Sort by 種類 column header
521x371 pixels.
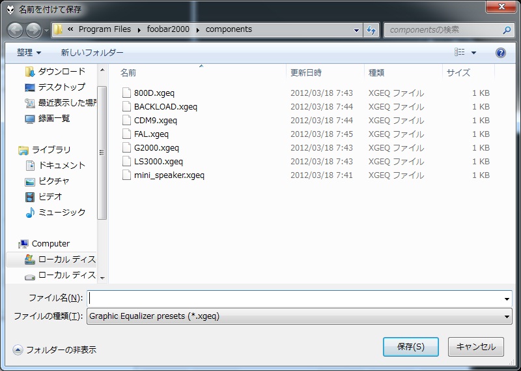pyautogui.click(x=376, y=72)
